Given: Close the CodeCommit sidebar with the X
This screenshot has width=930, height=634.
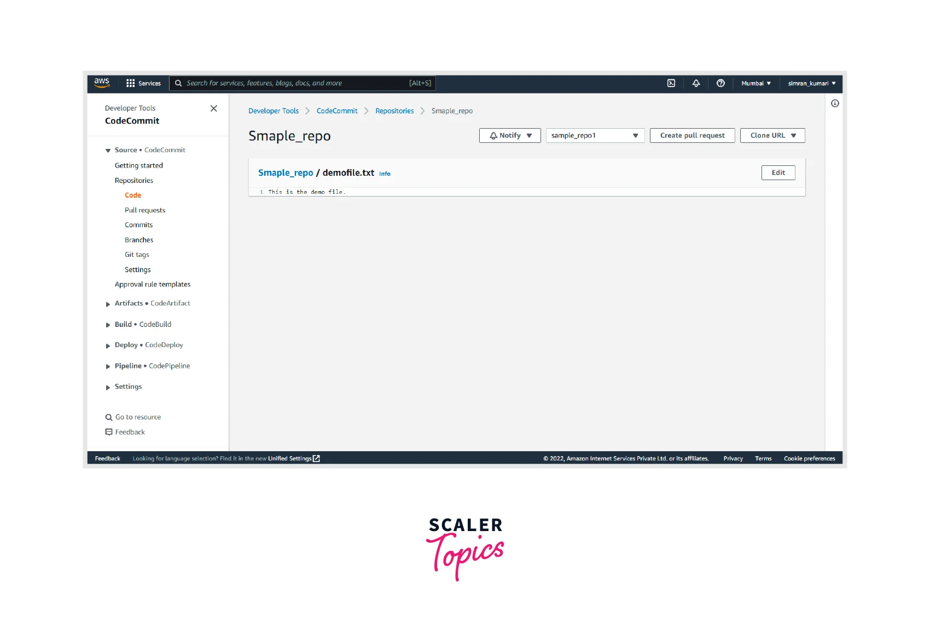Looking at the screenshot, I should pyautogui.click(x=213, y=108).
